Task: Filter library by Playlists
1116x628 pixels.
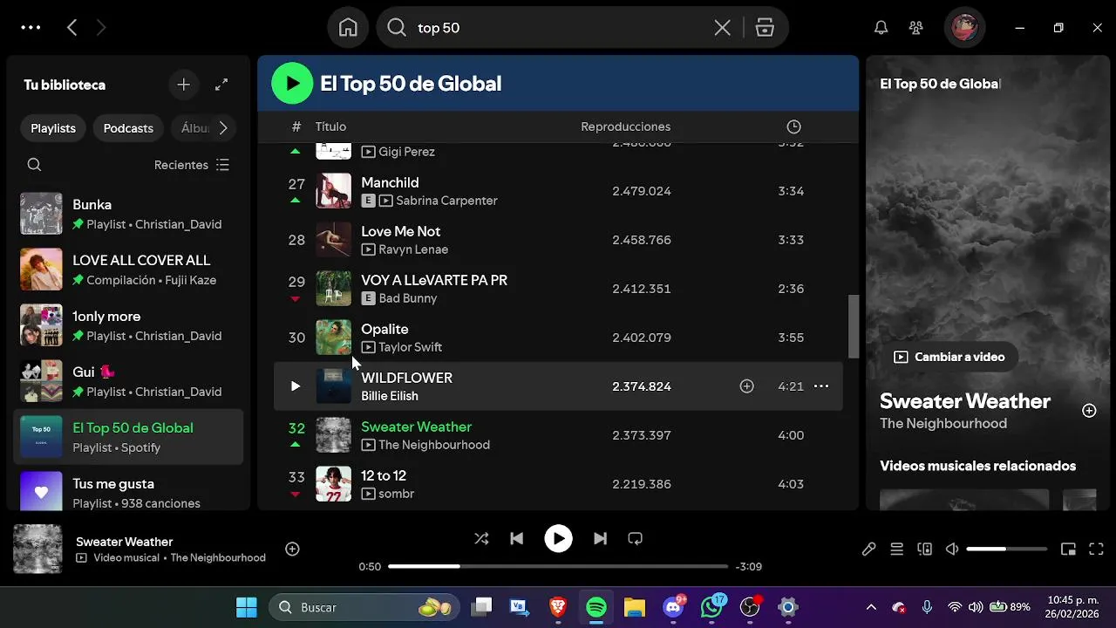Action: point(53,128)
